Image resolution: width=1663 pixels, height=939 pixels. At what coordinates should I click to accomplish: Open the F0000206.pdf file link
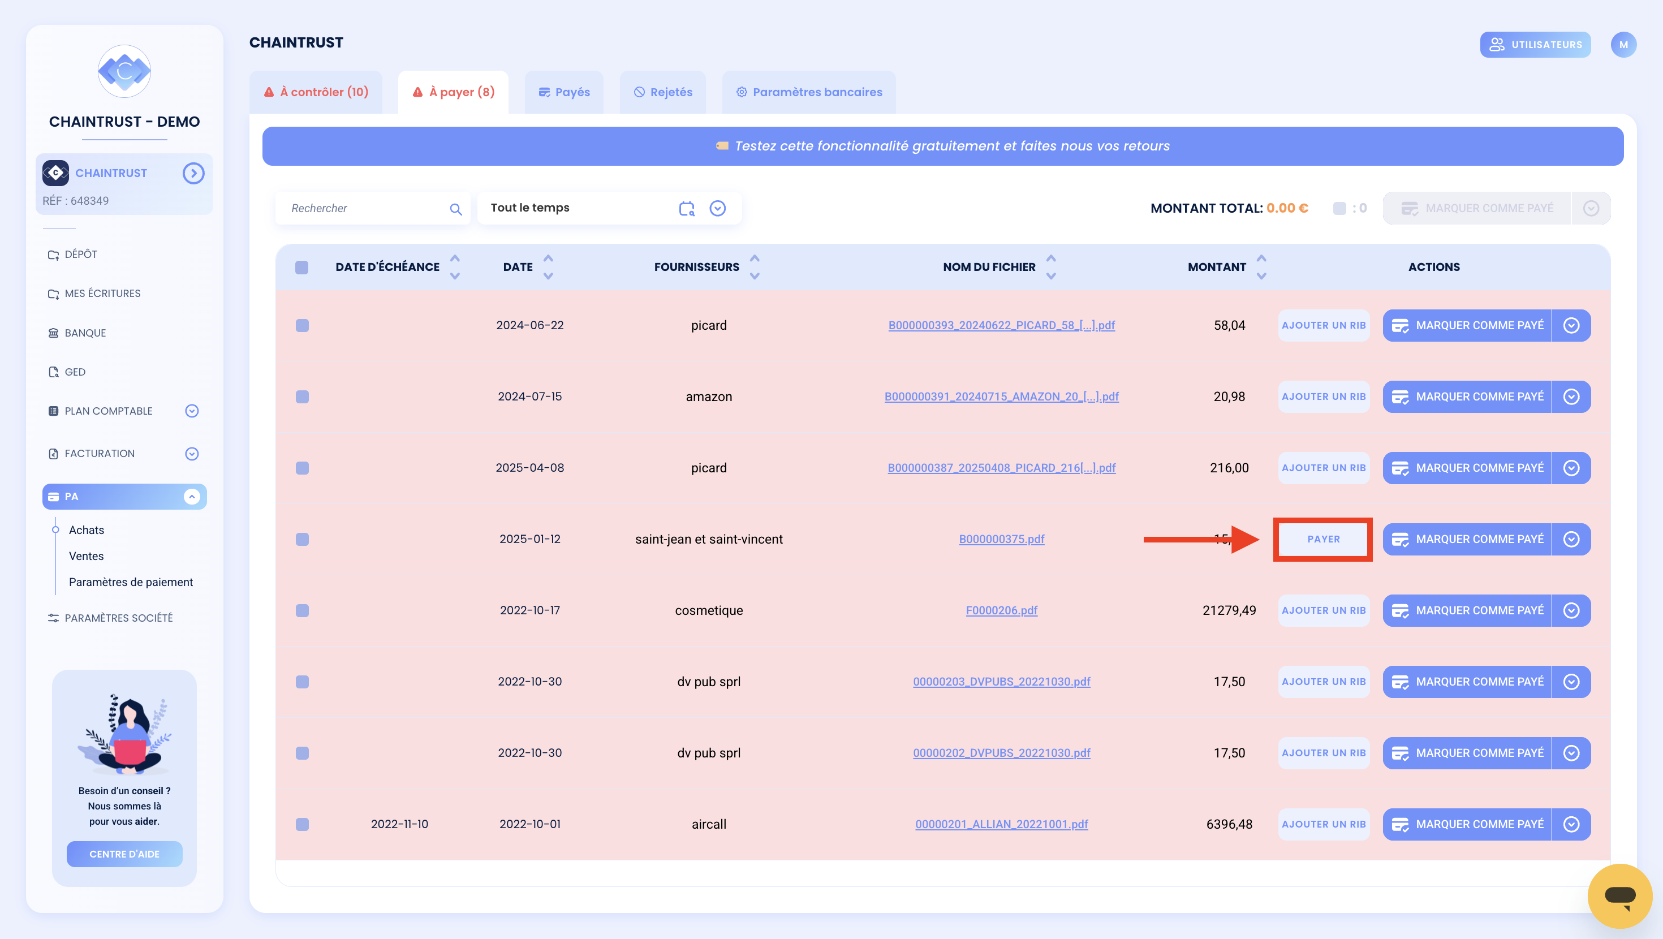tap(1001, 610)
